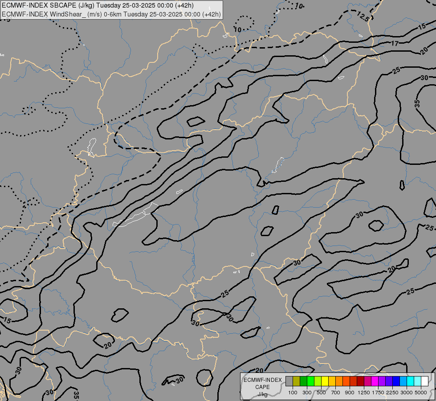Image resolution: width=436 pixels, height=401 pixels.
Task: Click the white swatch at the legend end
Action: (x=424, y=381)
